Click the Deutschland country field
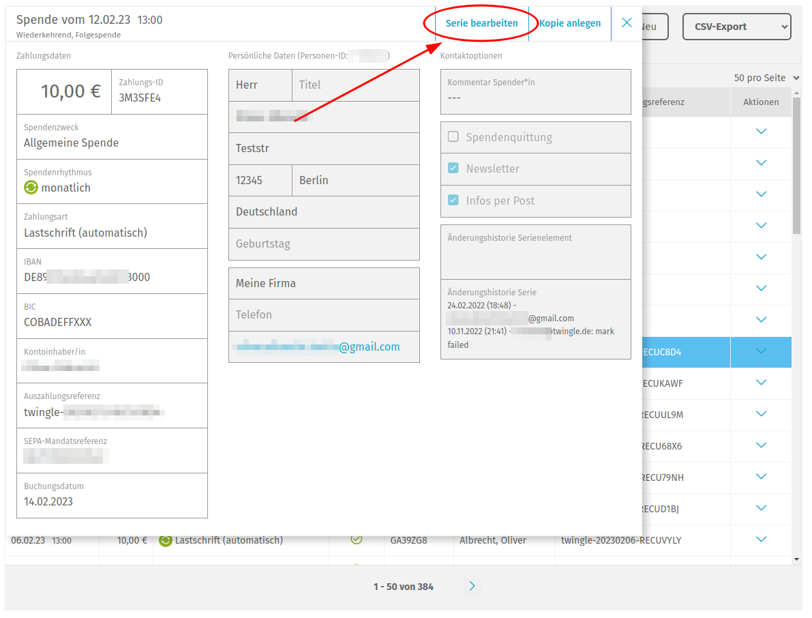This screenshot has height=618, width=812. pyautogui.click(x=324, y=212)
